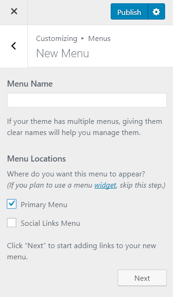Click the breadcrumb triangle separator icon

pos(82,39)
